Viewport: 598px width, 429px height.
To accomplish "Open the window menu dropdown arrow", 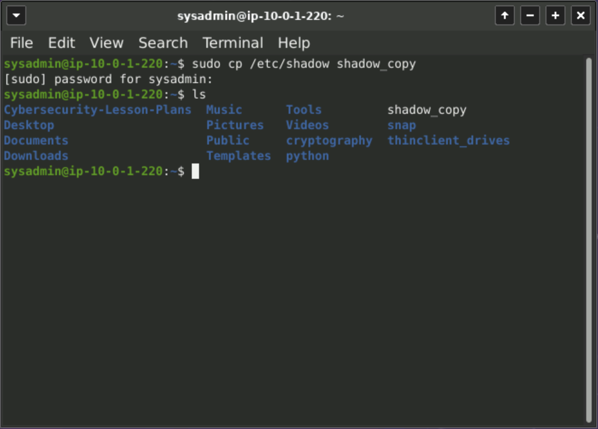I will 16,16.
